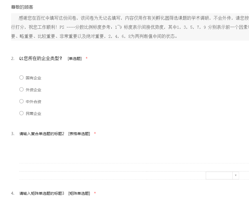
Task: Click the [表格单选题] type tag
Action: [x=79, y=134]
